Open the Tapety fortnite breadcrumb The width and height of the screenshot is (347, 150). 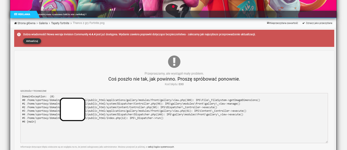pos(60,23)
